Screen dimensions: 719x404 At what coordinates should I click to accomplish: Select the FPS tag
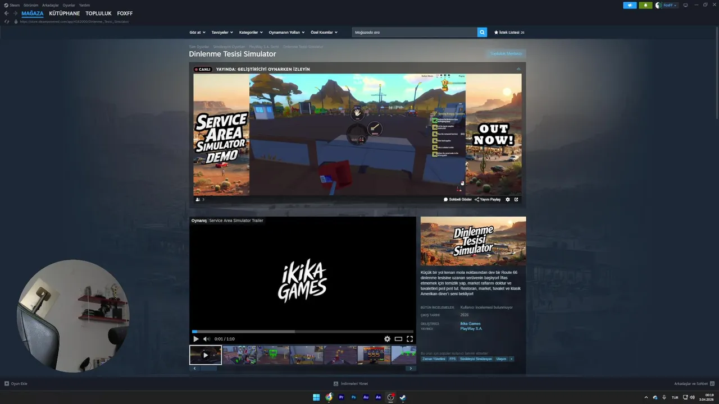click(452, 359)
